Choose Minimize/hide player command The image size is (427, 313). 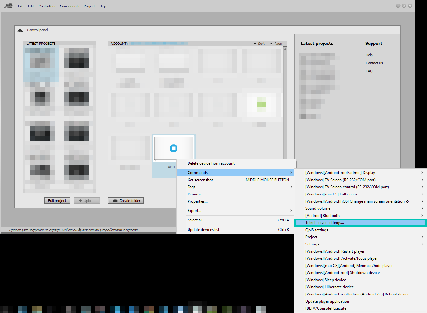360,266
